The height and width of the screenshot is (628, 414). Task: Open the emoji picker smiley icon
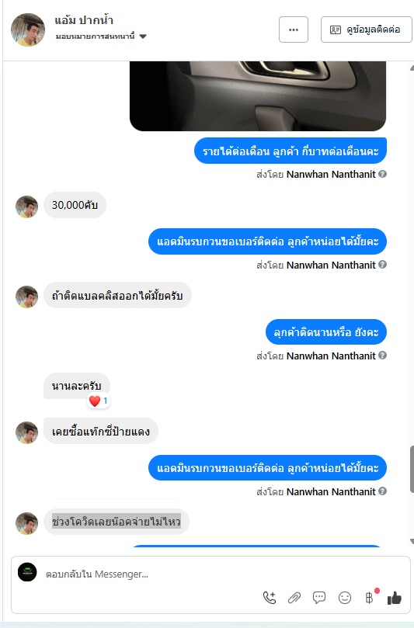345,598
